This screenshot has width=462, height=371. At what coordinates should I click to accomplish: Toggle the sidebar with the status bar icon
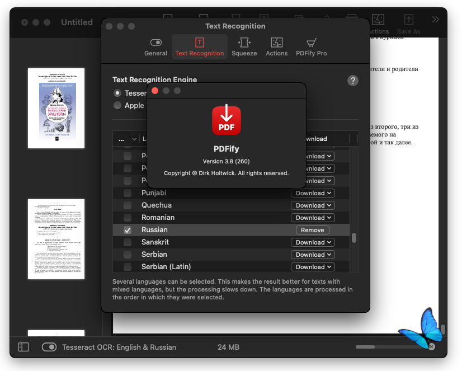[23, 347]
